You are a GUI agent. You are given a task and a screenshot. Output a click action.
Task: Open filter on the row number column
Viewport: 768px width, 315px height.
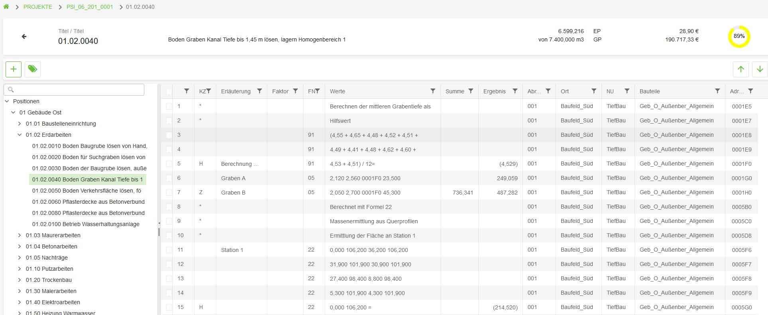[187, 91]
